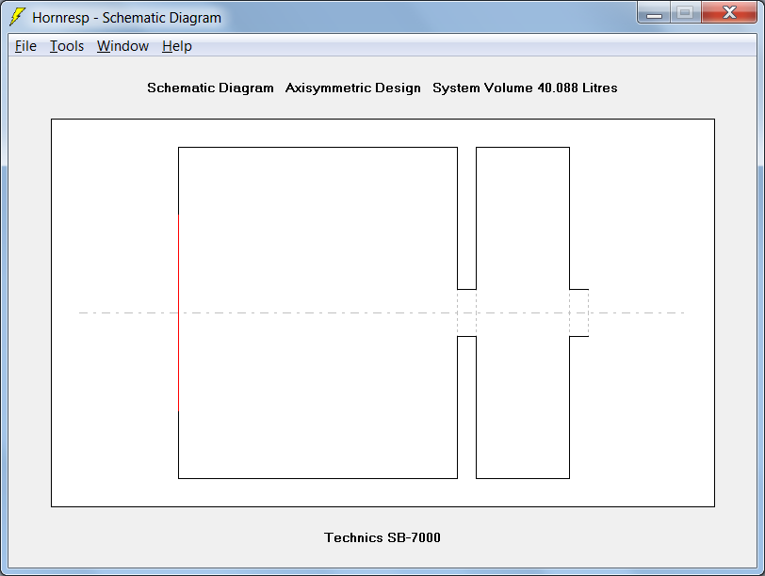Click the red driver diaphragm line
The height and width of the screenshot is (576, 765).
(179, 312)
